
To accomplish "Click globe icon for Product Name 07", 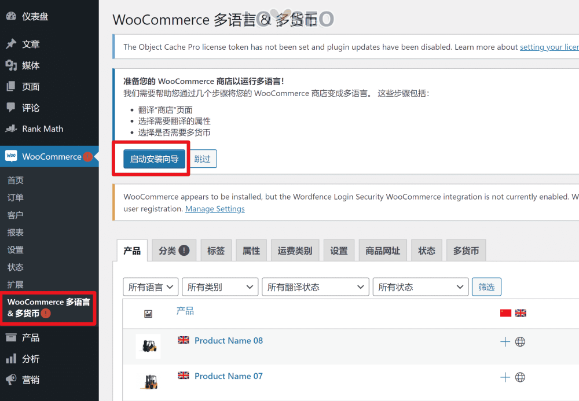I will [520, 377].
